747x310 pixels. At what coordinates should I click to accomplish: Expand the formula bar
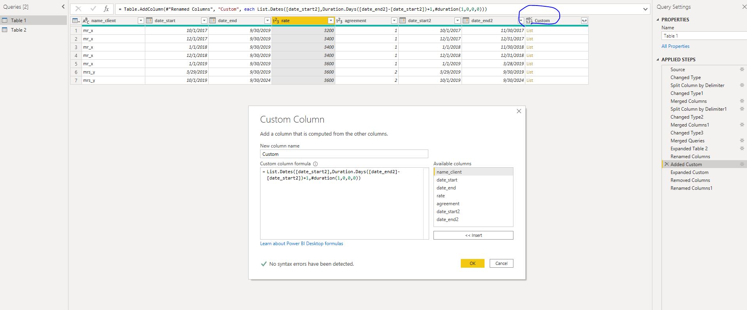645,9
